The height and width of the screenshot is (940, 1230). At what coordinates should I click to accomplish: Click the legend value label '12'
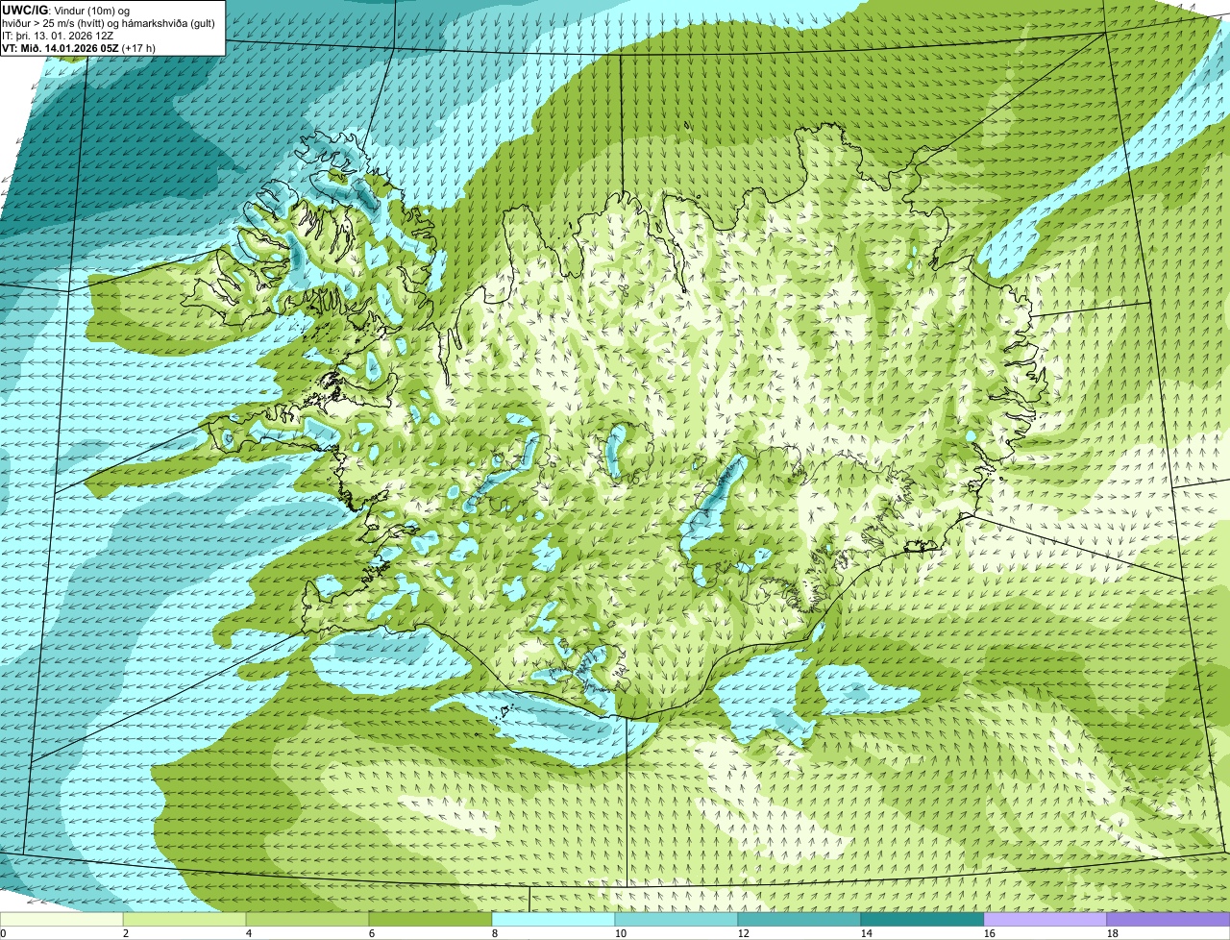pos(744,933)
